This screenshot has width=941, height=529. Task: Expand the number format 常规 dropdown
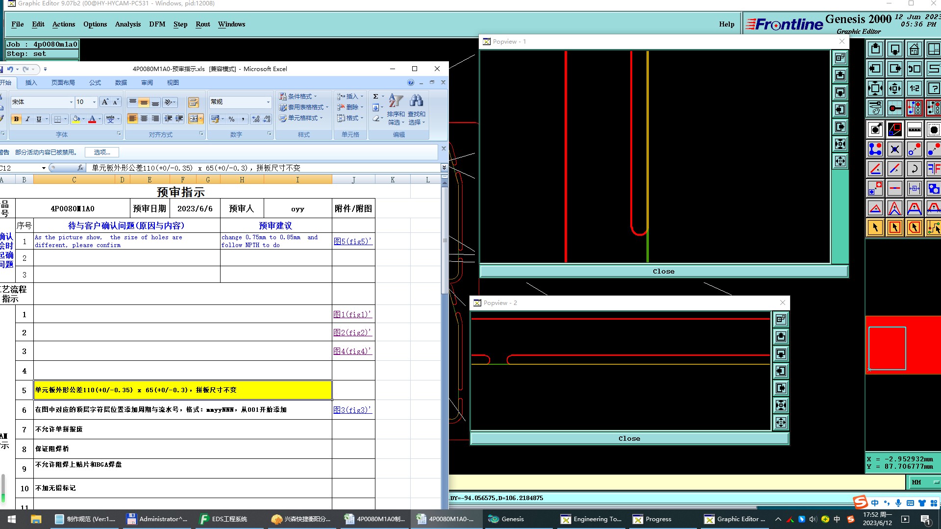[268, 102]
